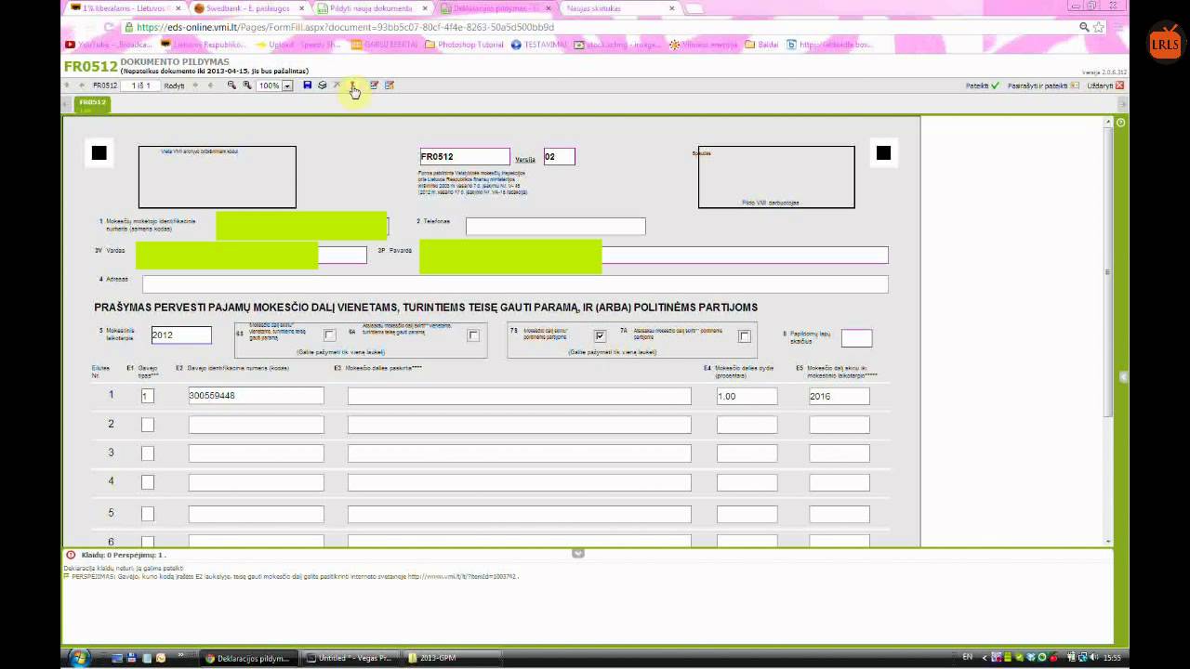Click the tax period field showing 2012

pos(181,335)
